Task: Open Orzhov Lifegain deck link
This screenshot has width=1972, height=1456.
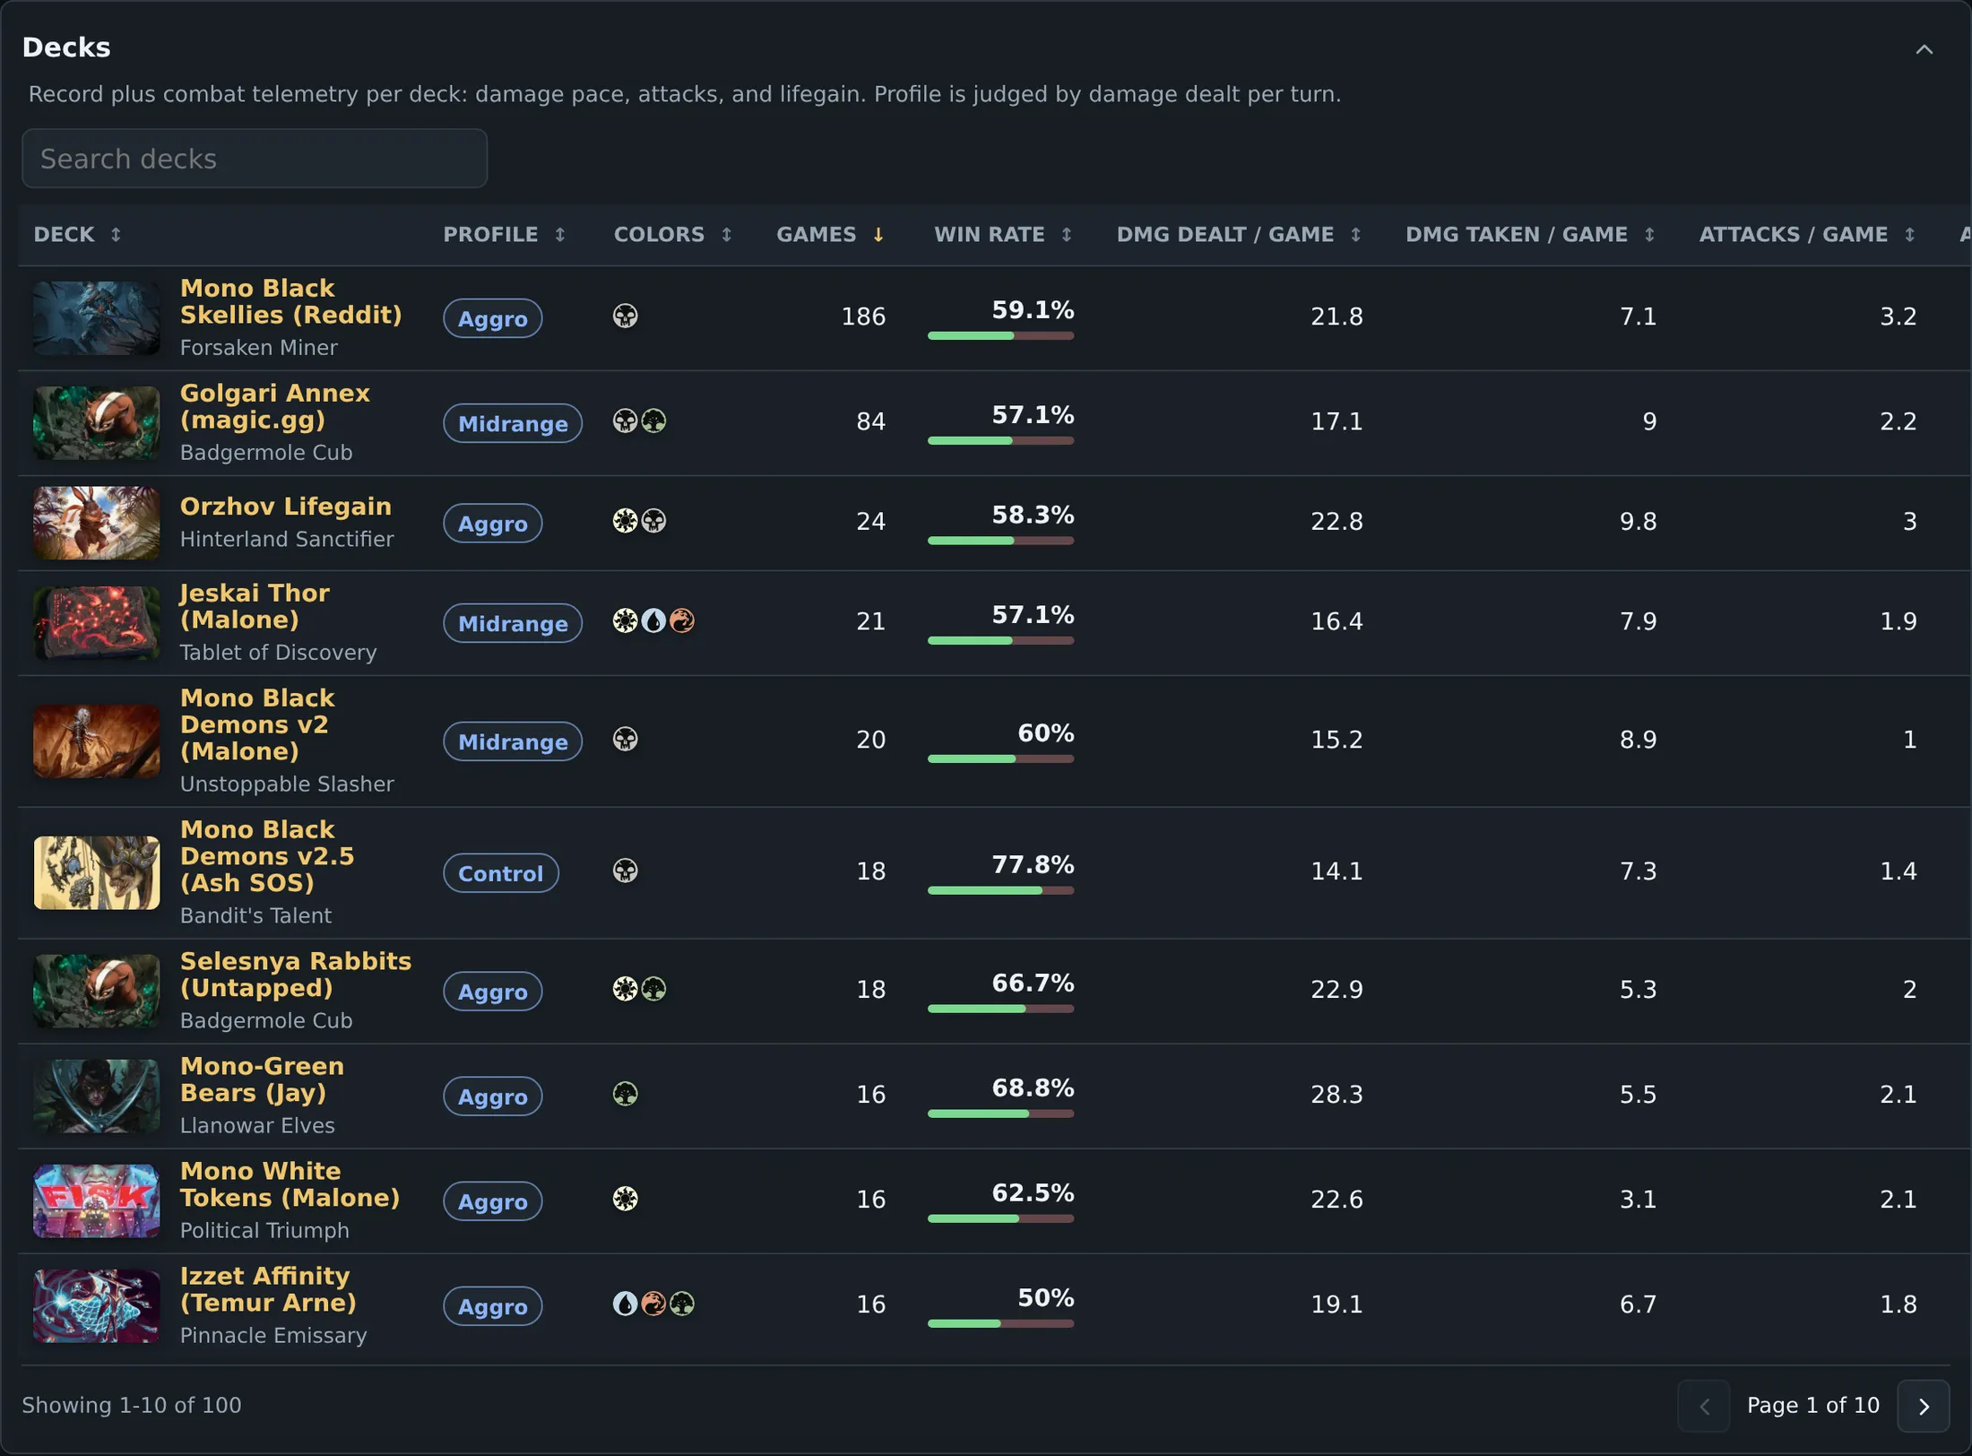Action: pyautogui.click(x=285, y=507)
